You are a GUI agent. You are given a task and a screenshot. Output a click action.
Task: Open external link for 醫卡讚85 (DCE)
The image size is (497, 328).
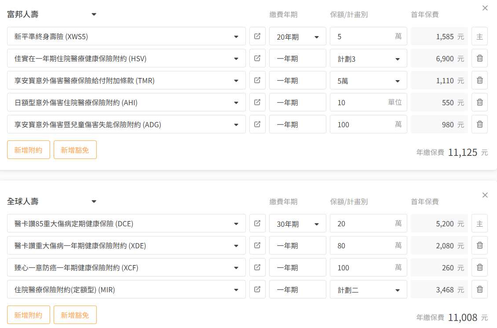257,224
